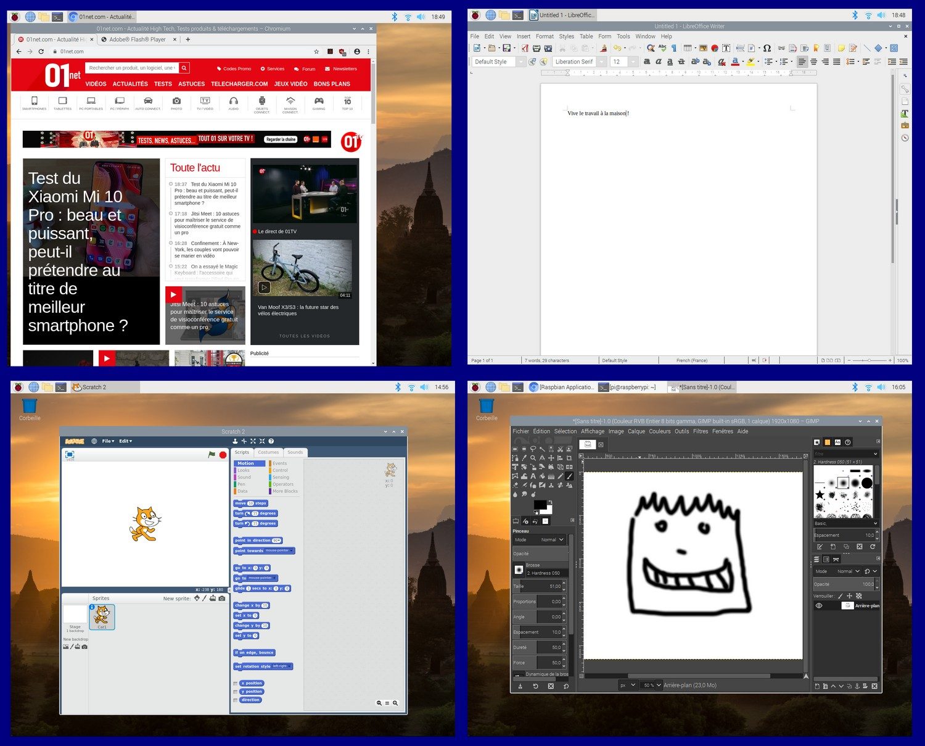Toggle visibility of Arrière-plan layer in GIMP
This screenshot has height=746, width=925.
click(x=819, y=606)
